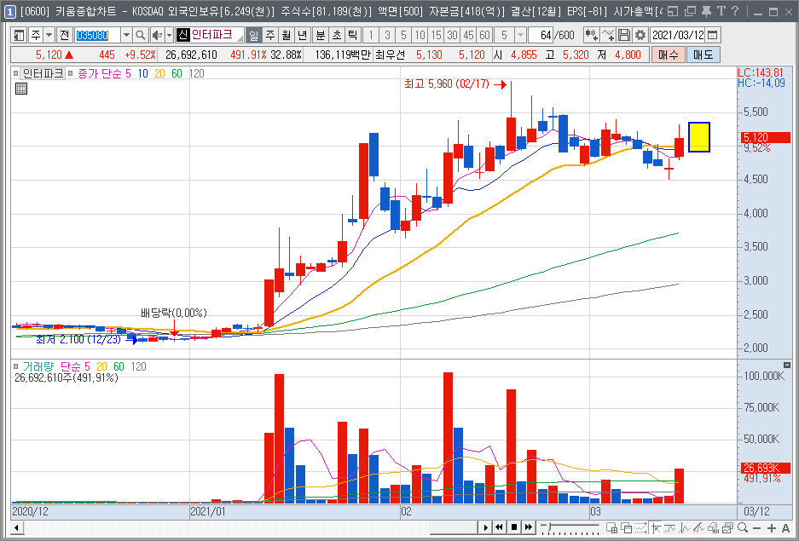Image resolution: width=799 pixels, height=541 pixels.
Task: Click the stop button in bottom toolbar
Action: point(514,527)
